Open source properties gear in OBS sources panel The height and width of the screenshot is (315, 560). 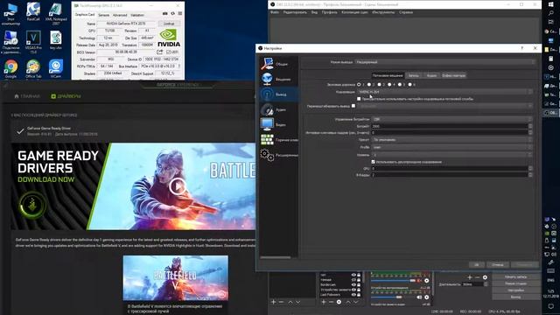coord(339,302)
